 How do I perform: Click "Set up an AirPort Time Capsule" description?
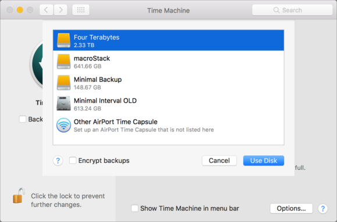pyautogui.click(x=144, y=130)
